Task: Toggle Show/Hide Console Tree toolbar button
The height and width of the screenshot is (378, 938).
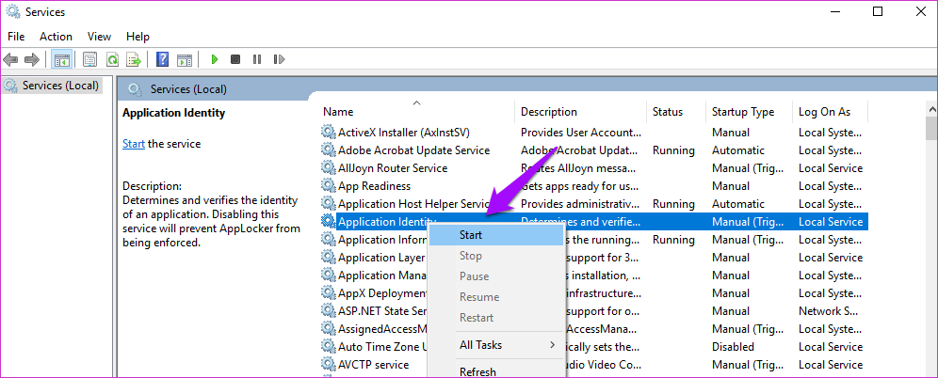Action: pos(61,60)
